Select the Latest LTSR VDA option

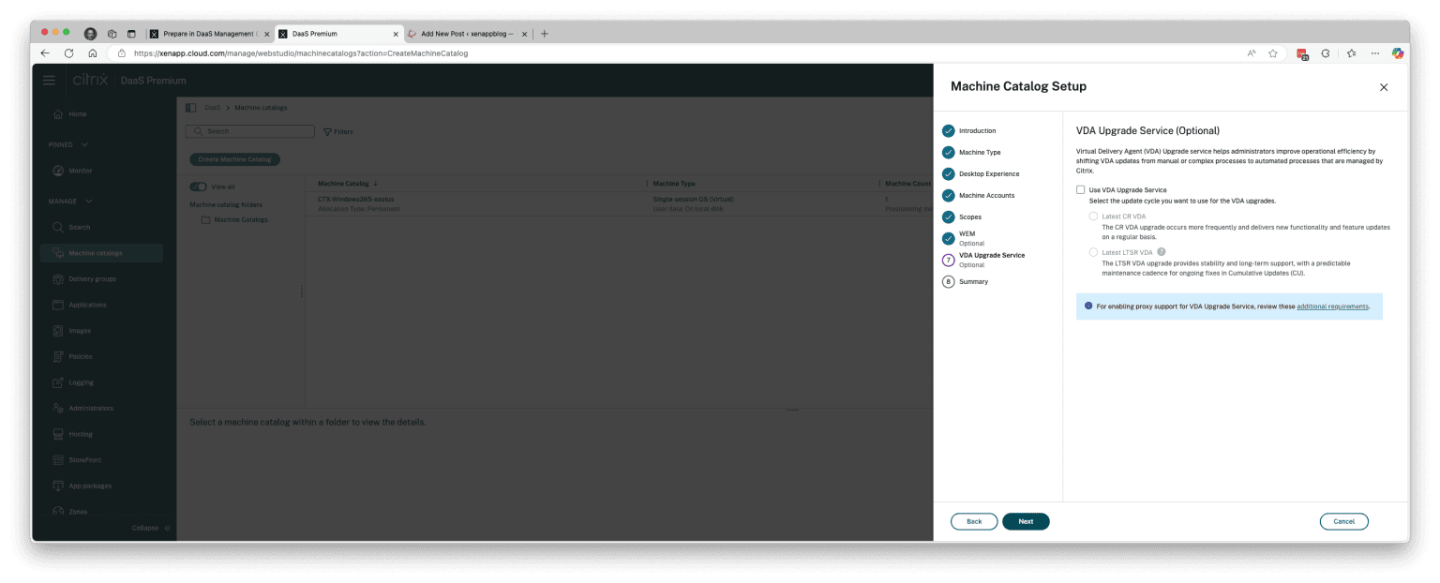[x=1093, y=251]
